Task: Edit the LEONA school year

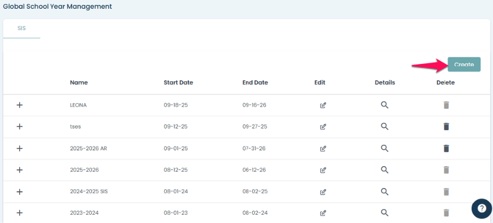Action: coord(323,105)
